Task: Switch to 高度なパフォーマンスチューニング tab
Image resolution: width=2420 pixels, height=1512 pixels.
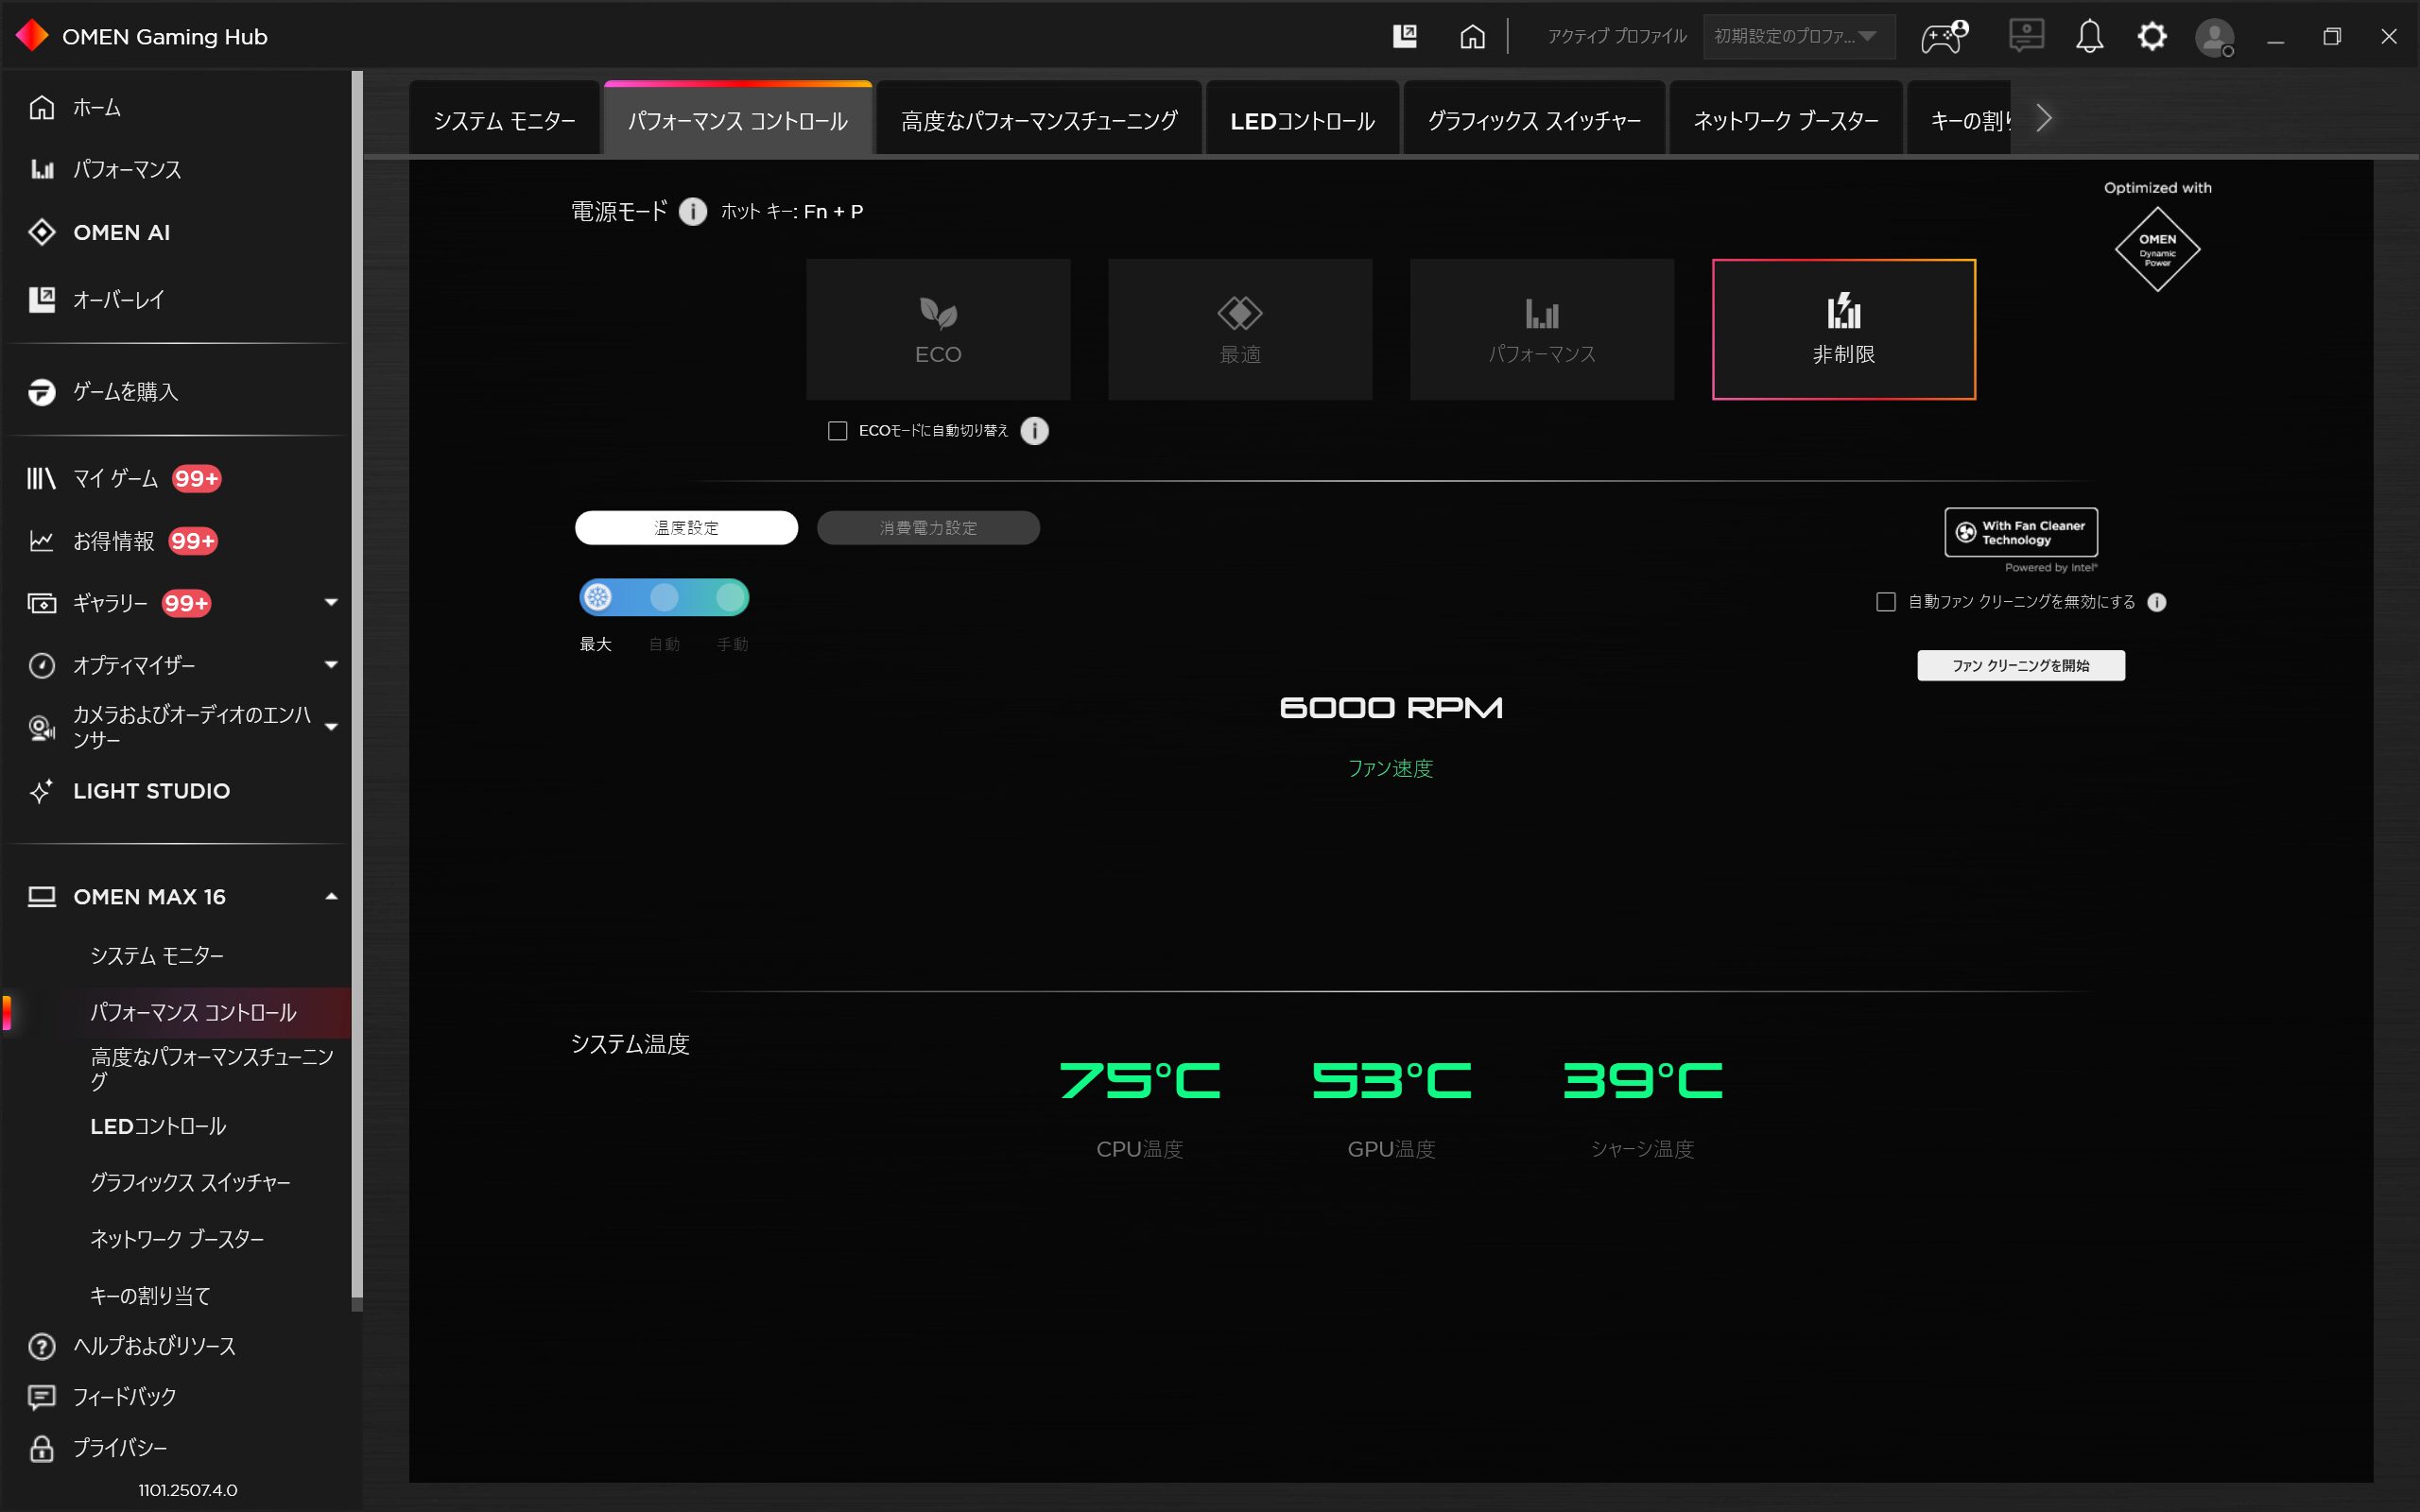Action: (x=1039, y=120)
